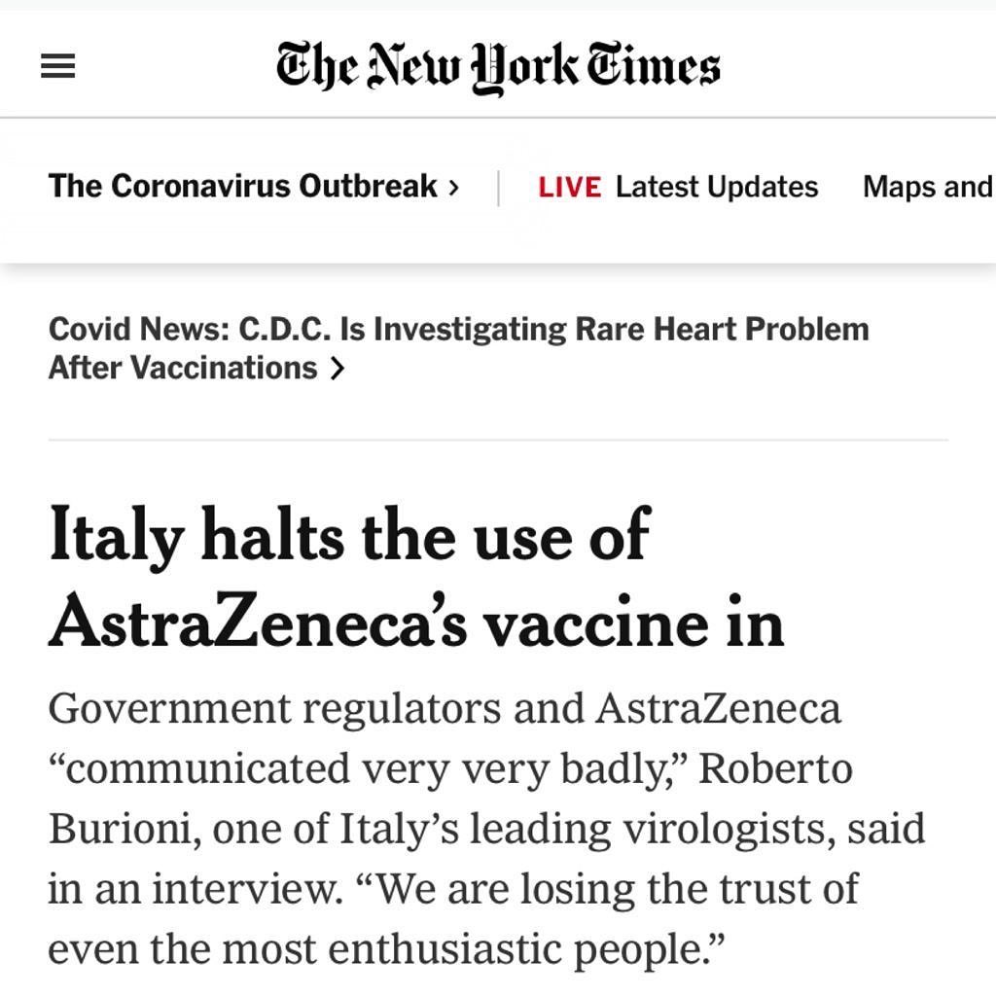
Task: Click the horizontal rule above the headline
Action: point(498,440)
